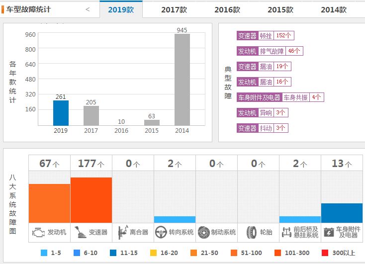Click the left arrow before year tabs
This screenshot has height=264, width=365.
[88, 9]
